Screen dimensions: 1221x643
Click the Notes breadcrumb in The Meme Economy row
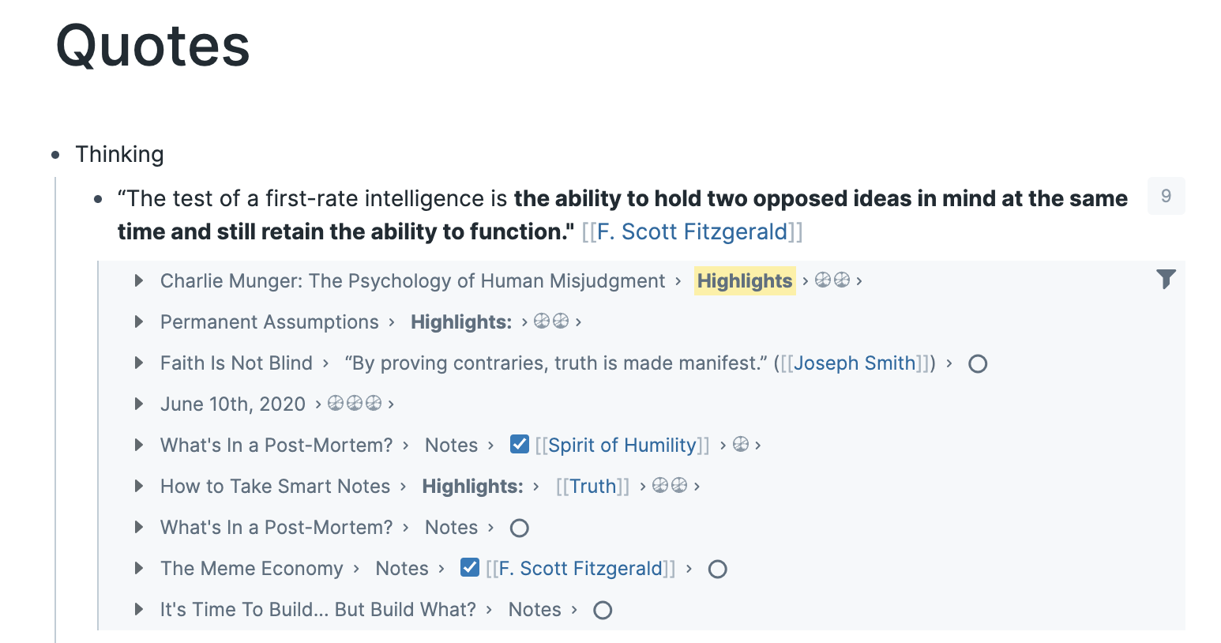[x=402, y=569]
